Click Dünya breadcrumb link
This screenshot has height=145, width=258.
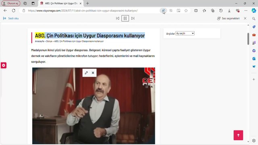coord(49,41)
